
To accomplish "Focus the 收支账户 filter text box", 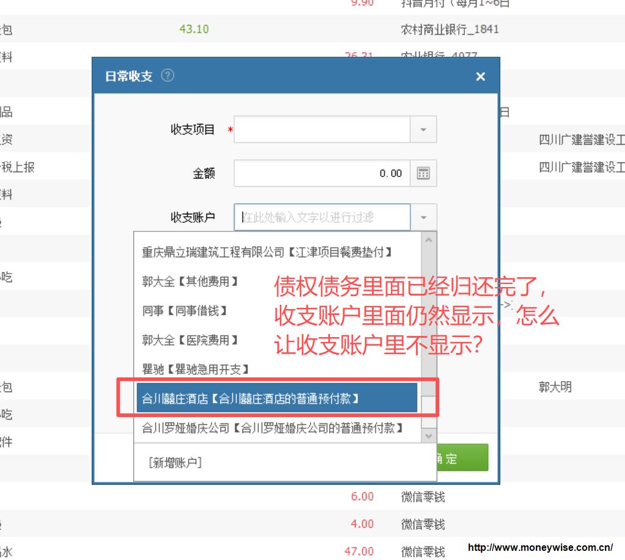I will pos(322,217).
